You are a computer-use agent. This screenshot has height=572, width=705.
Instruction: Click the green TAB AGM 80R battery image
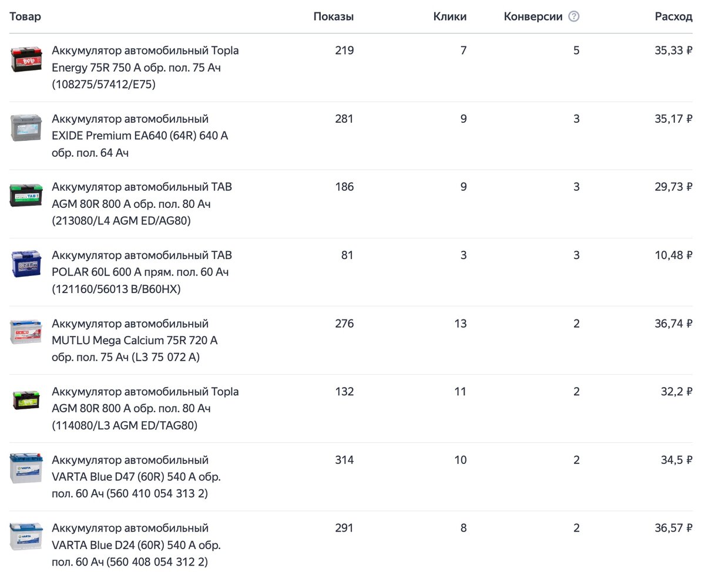coord(26,196)
